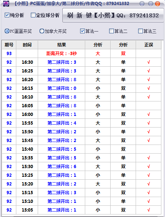Click the check mark in the 15:05 row
Image resolution: width=165 pixels, height=217 pixels.
pyautogui.click(x=149, y=210)
